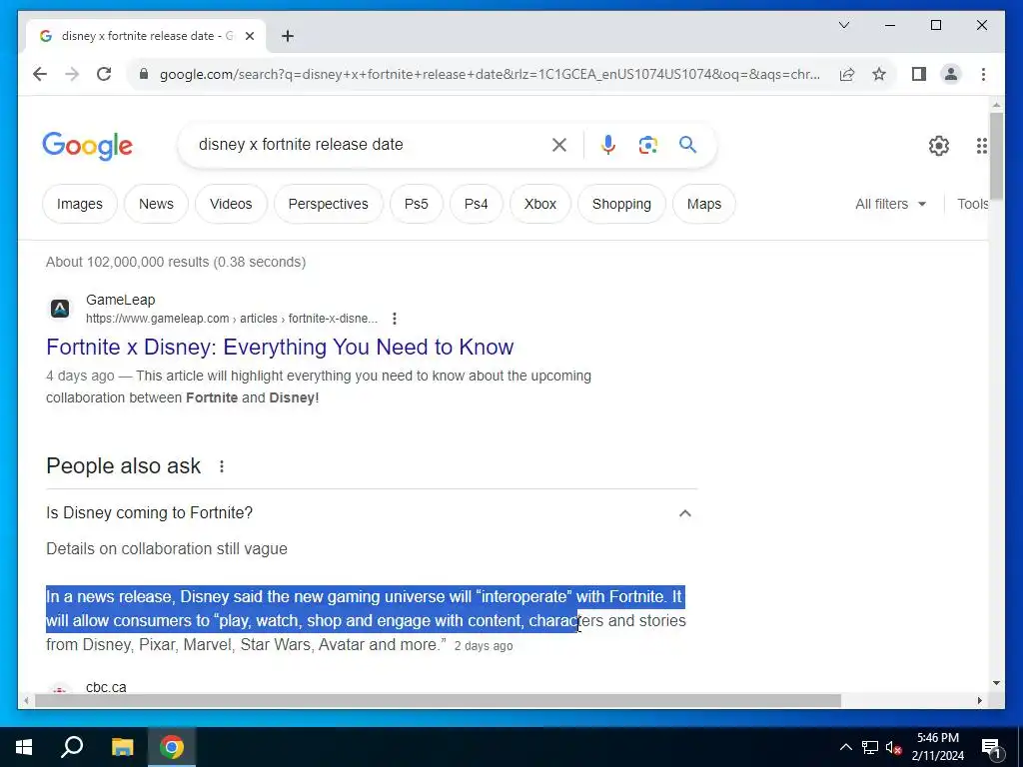Select the Xbox filter chip
This screenshot has width=1023, height=767.
point(540,204)
